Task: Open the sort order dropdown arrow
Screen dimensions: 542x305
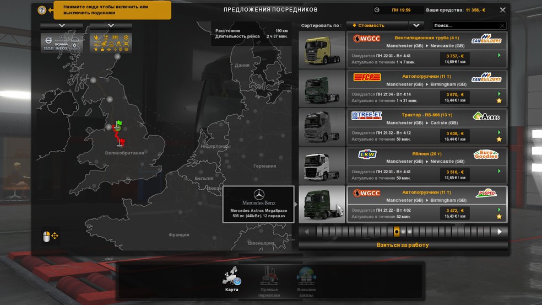Action: coord(416,25)
